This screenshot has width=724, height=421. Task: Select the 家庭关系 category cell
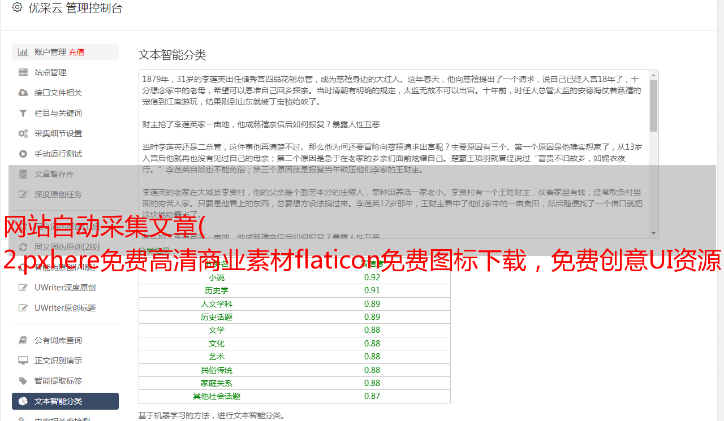pos(217,383)
